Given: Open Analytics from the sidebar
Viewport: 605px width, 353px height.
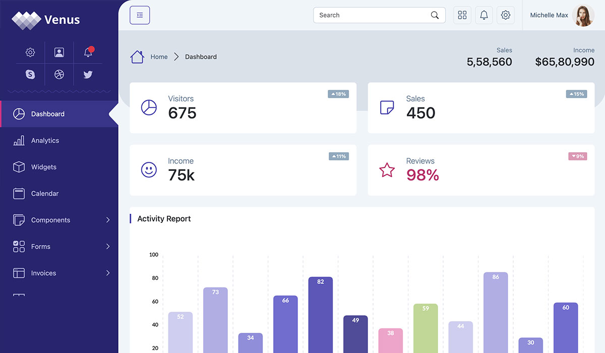Looking at the screenshot, I should click(59, 141).
